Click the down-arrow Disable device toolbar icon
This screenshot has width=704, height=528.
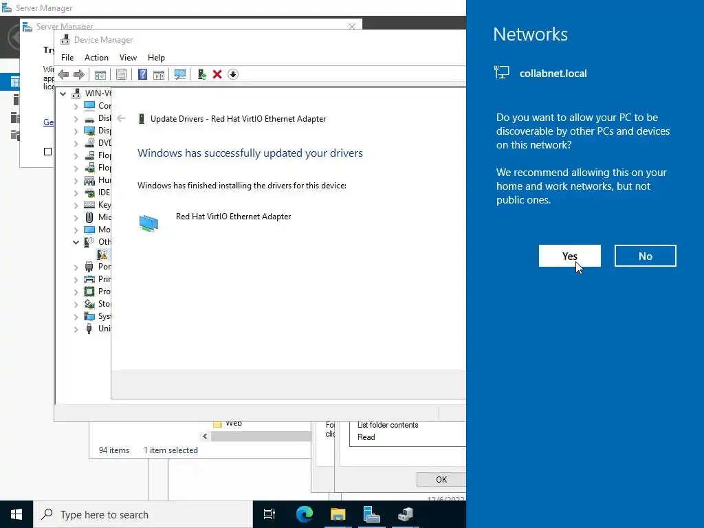click(x=233, y=74)
